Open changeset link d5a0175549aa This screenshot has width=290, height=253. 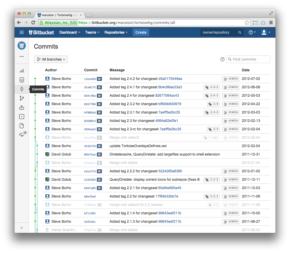pyautogui.click(x=170, y=79)
